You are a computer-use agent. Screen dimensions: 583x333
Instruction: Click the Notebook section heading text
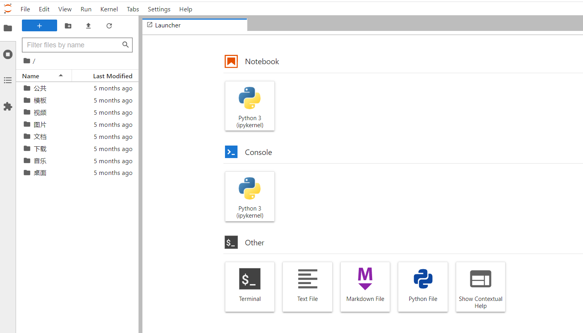click(x=262, y=61)
